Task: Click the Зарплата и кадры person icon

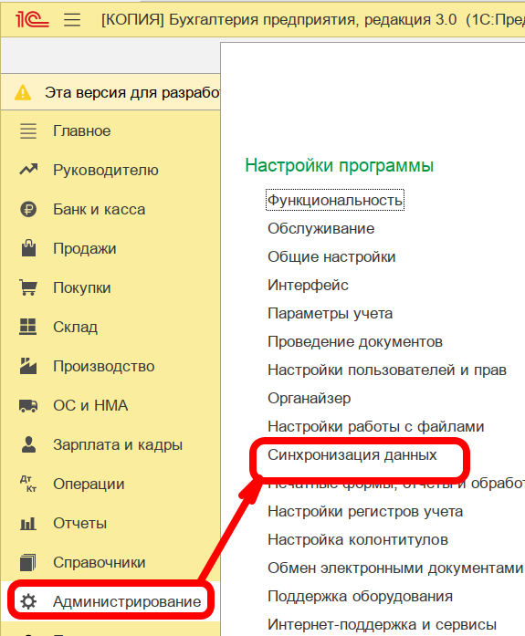Action: pos(28,444)
